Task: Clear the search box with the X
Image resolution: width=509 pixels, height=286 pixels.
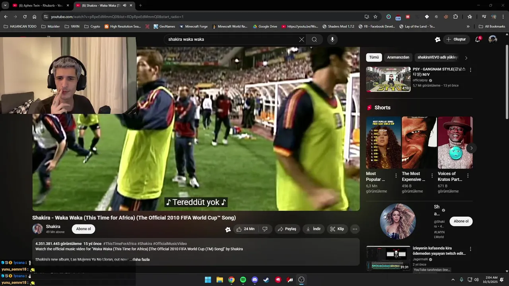Action: [x=301, y=39]
